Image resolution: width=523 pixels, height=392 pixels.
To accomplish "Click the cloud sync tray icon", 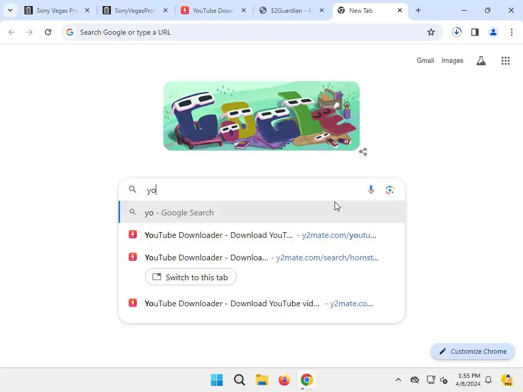I will [415, 380].
